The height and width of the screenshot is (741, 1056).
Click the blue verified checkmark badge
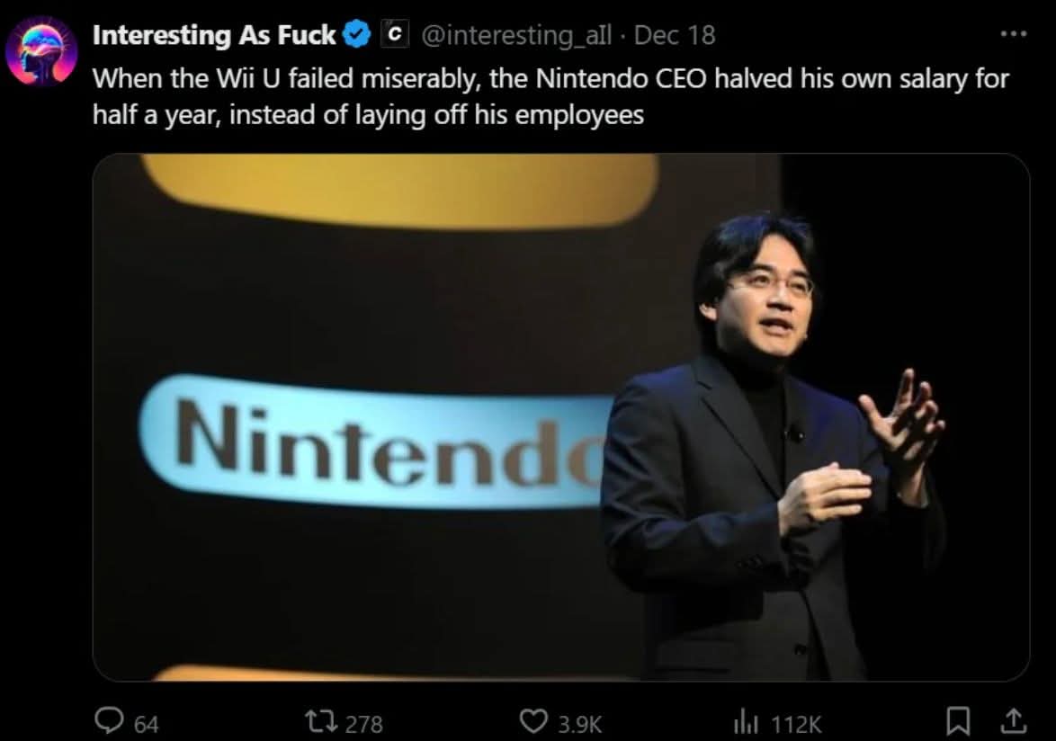click(358, 35)
